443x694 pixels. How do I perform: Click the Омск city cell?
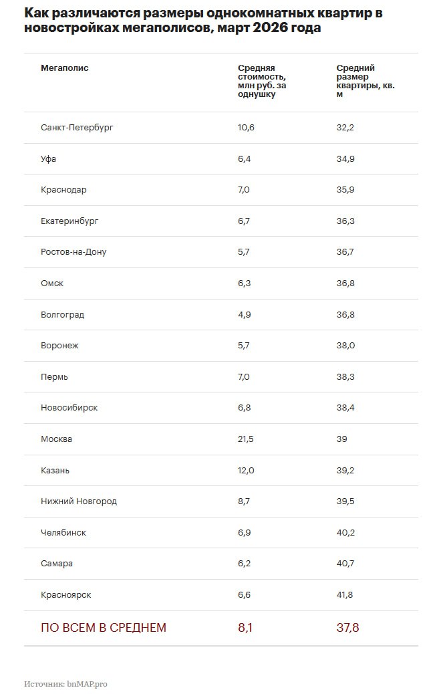[52, 283]
